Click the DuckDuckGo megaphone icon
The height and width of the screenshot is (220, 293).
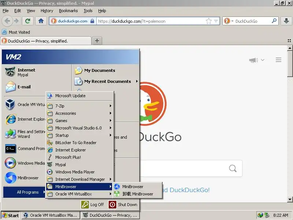pos(253,60)
